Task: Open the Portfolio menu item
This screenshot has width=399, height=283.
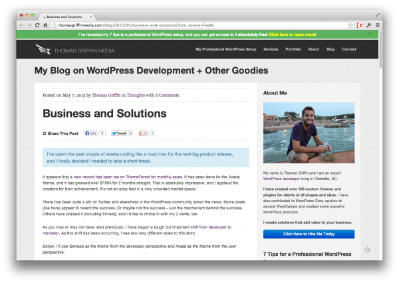Action: [x=293, y=49]
